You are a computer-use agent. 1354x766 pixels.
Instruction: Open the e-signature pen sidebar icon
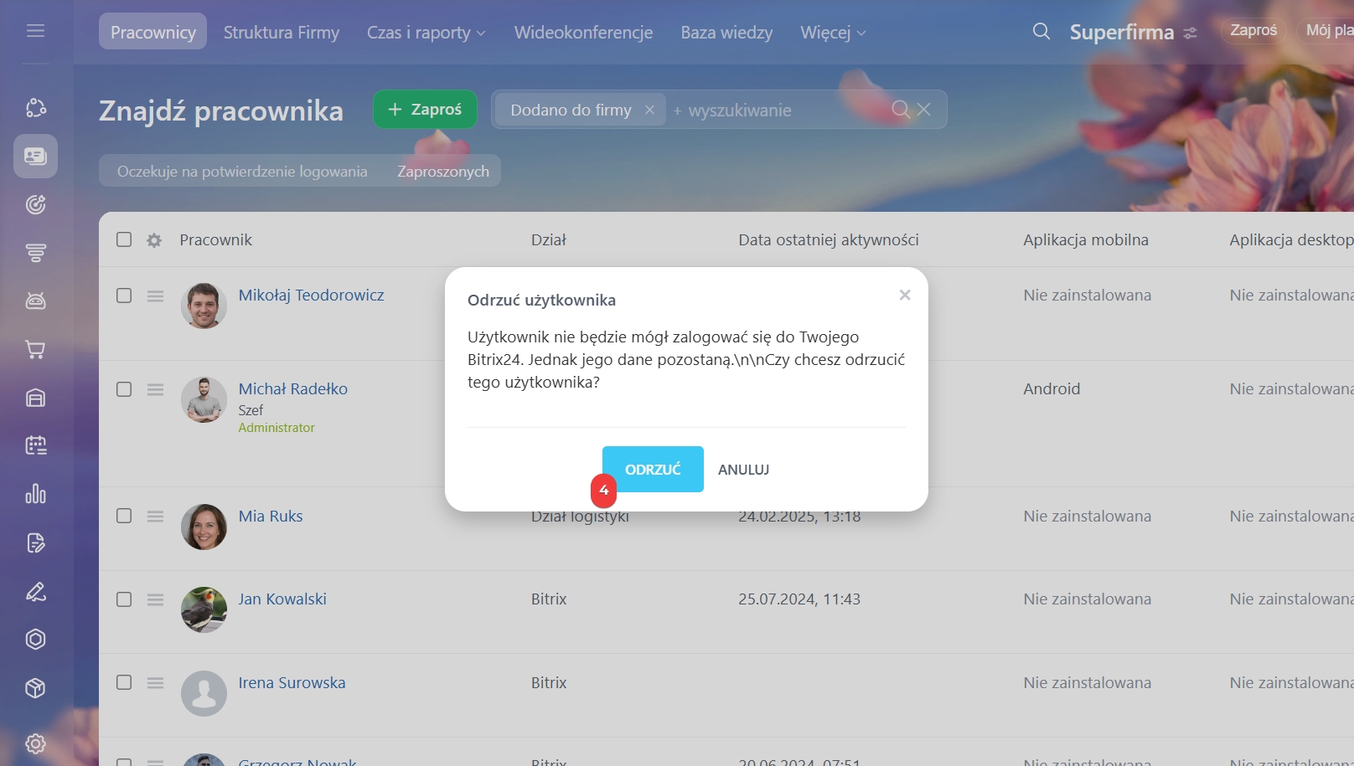pos(35,591)
